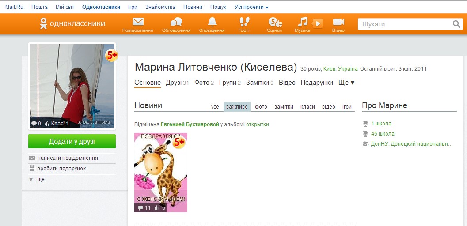Click school icon beside 1 школа
Image resolution: width=467 pixels, height=226 pixels.
365,124
